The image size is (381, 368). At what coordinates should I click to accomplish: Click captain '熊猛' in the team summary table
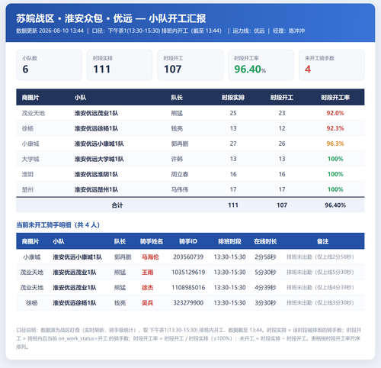(177, 113)
